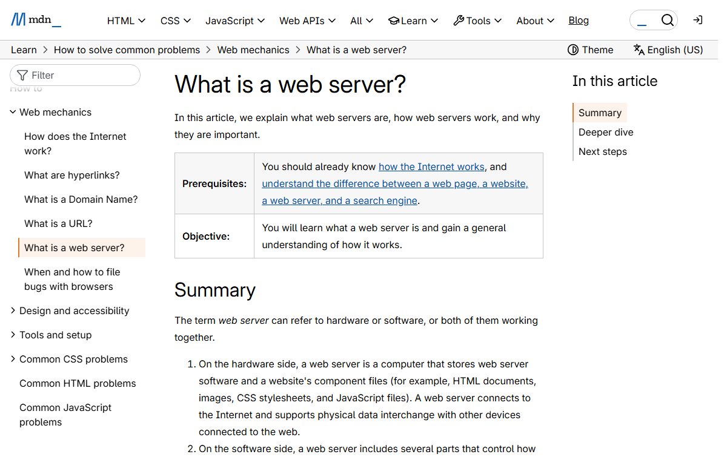
Task: Click the 'Objective:' table cell
Action: pyautogui.click(x=214, y=236)
